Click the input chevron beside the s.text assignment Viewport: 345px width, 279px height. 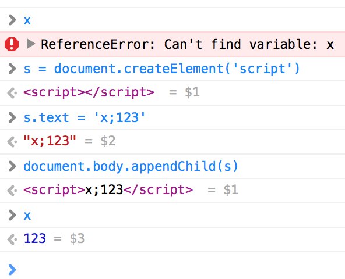pyautogui.click(x=12, y=117)
